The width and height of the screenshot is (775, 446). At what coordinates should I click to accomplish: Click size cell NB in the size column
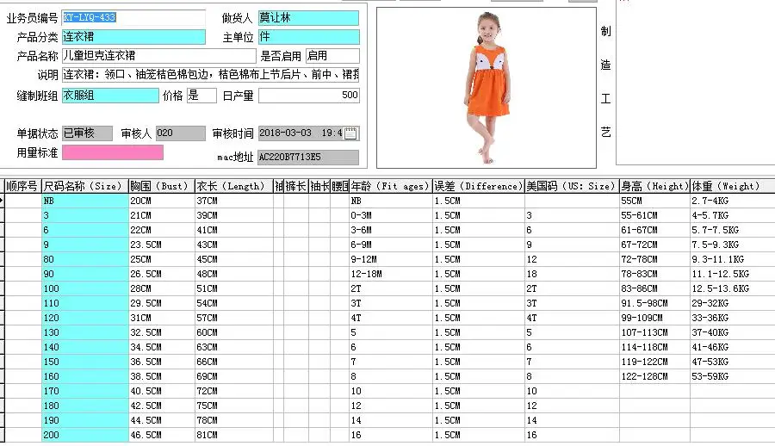(x=85, y=201)
